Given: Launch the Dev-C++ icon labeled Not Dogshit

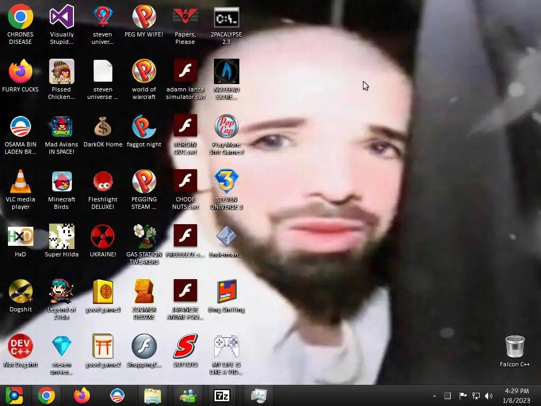Looking at the screenshot, I should click(21, 346).
